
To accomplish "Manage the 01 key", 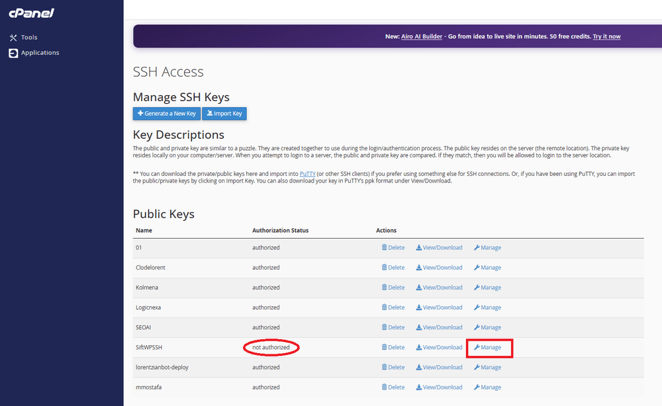I will click(x=487, y=247).
